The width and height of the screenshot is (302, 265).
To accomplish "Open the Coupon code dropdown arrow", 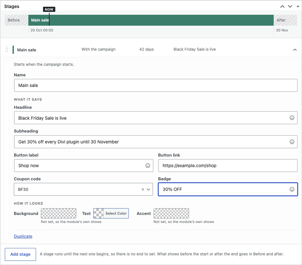I will point(148,189).
